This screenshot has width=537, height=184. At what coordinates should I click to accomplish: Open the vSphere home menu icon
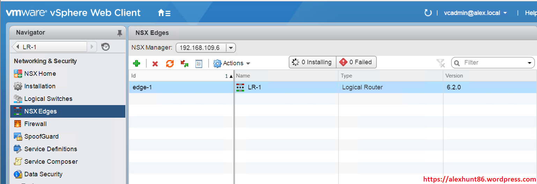point(164,13)
